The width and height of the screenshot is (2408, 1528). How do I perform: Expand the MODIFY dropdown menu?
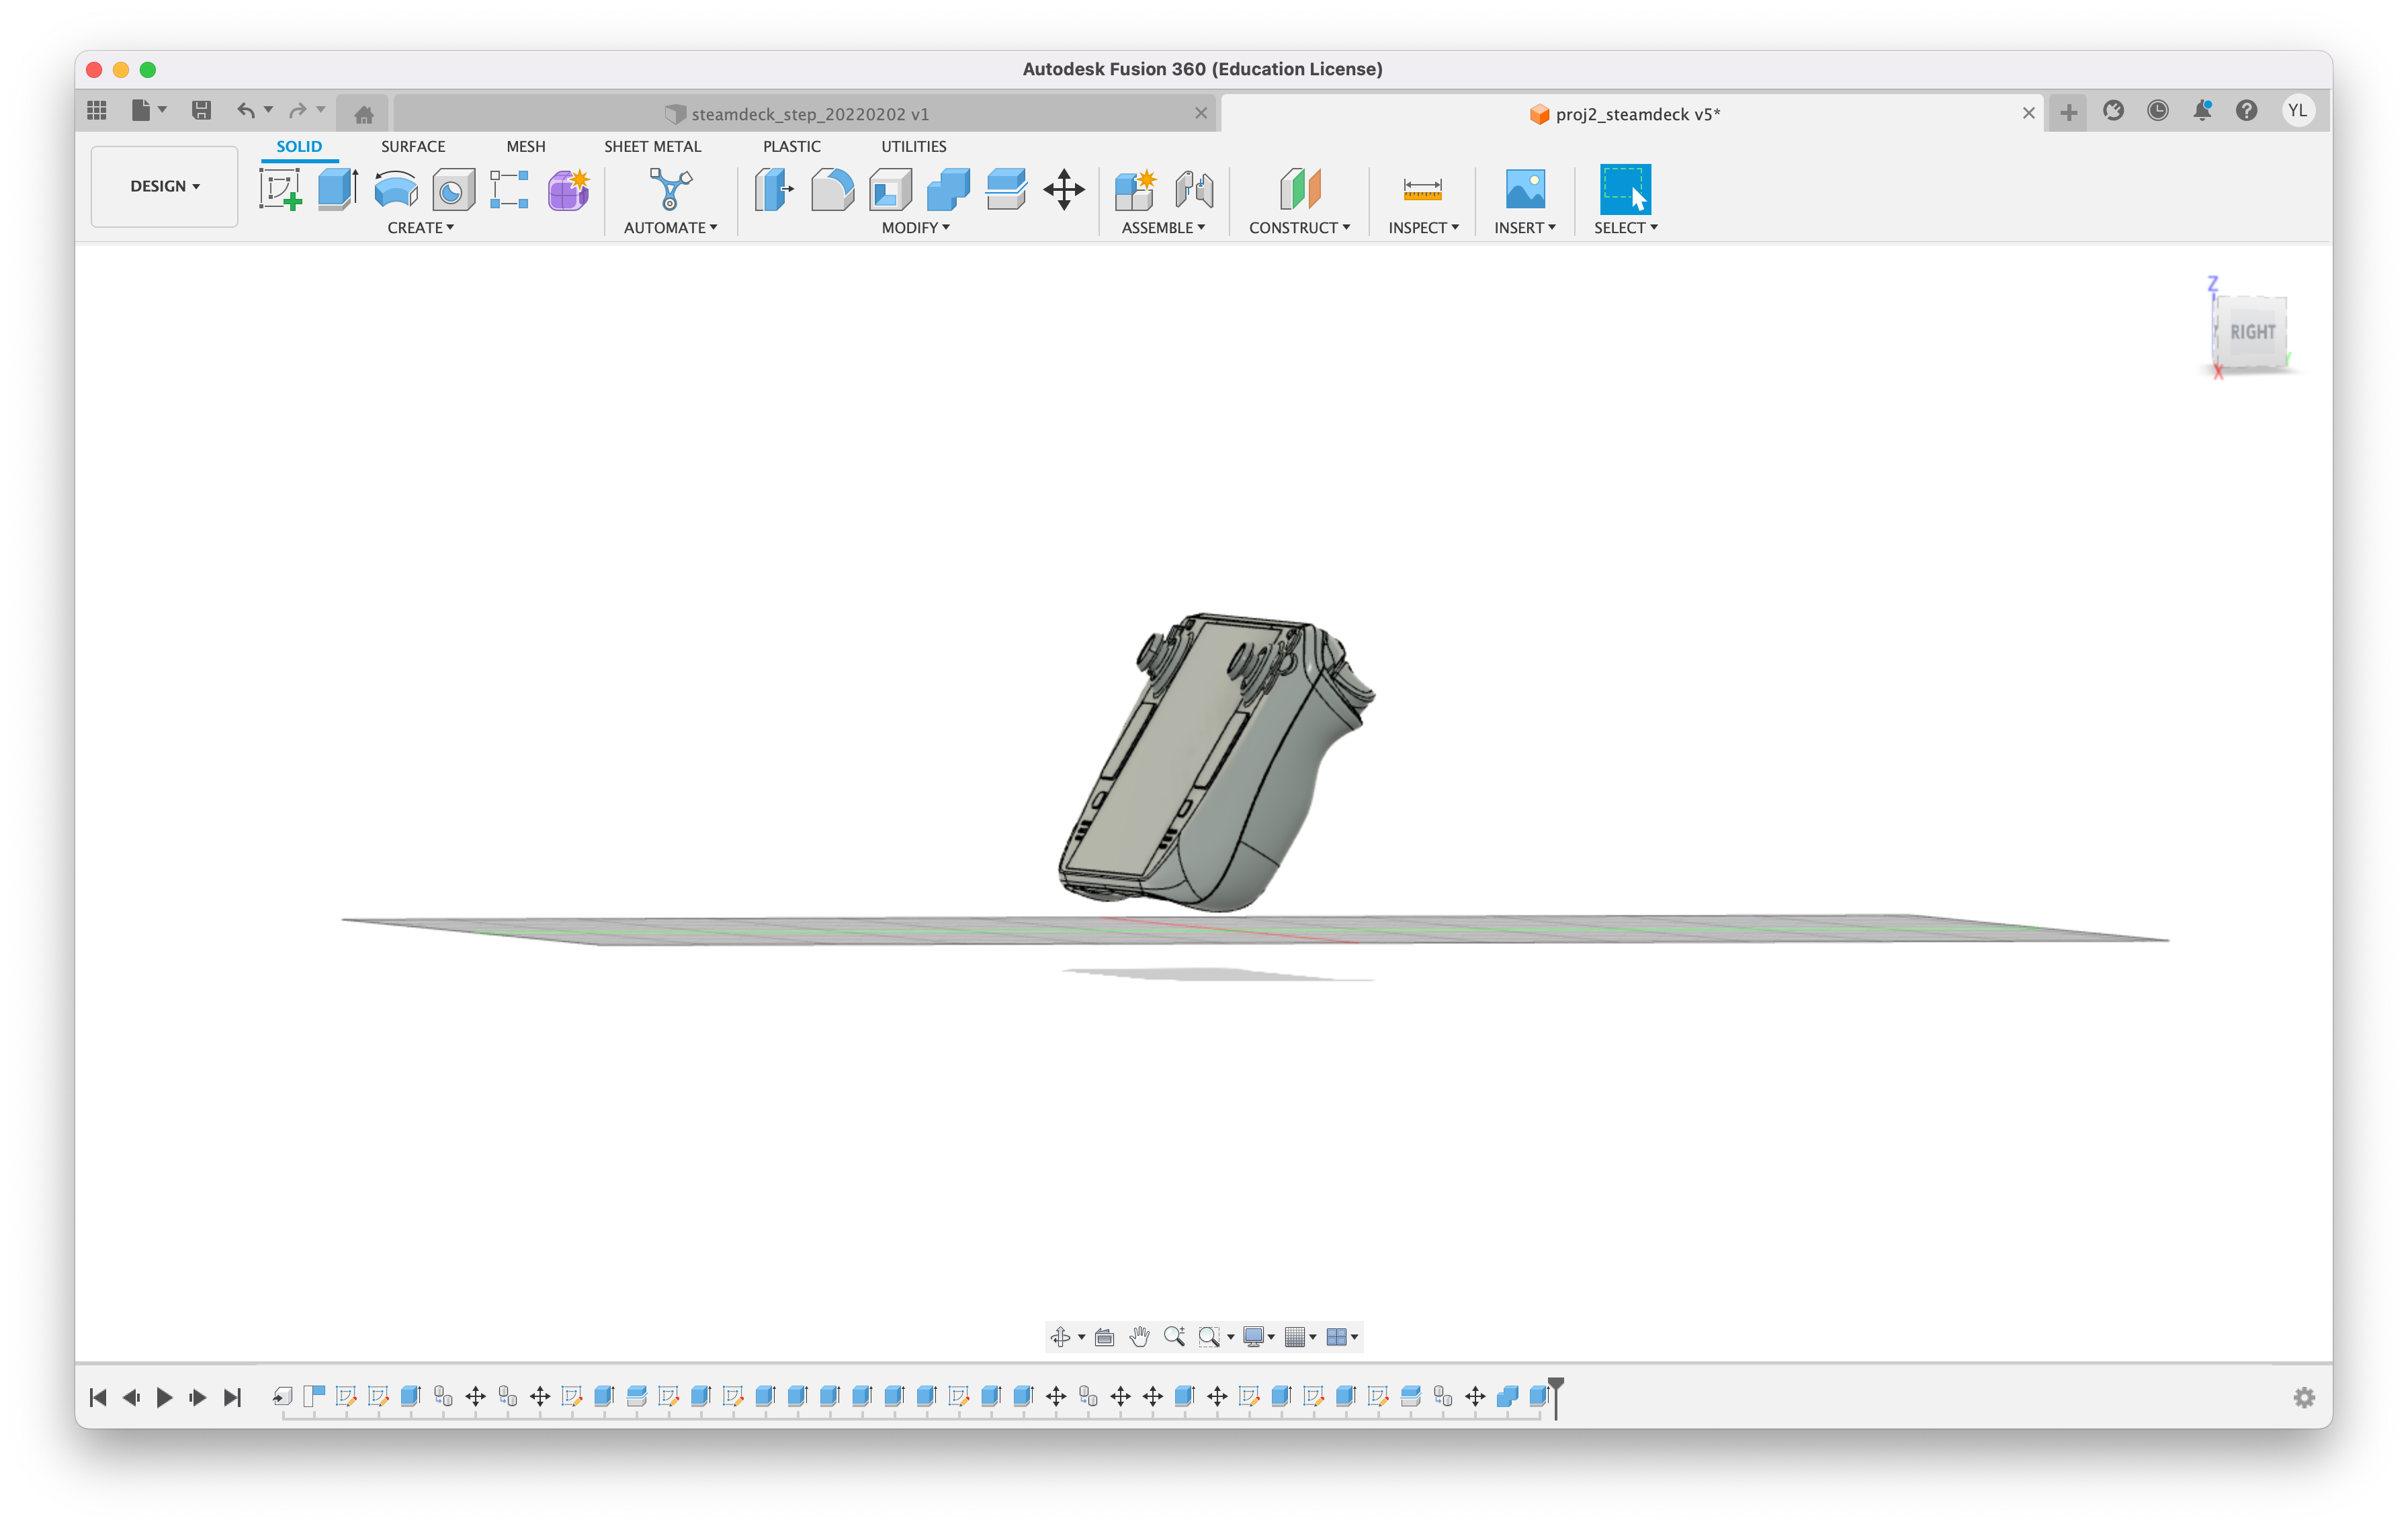pos(915,228)
